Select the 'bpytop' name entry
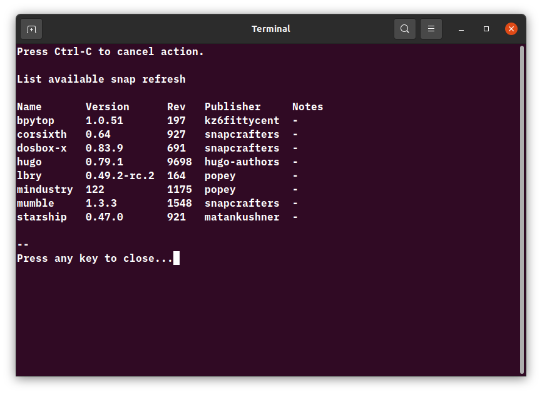 click(36, 121)
